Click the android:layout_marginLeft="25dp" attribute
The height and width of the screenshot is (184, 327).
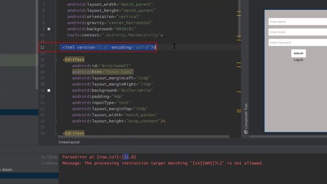(111, 78)
